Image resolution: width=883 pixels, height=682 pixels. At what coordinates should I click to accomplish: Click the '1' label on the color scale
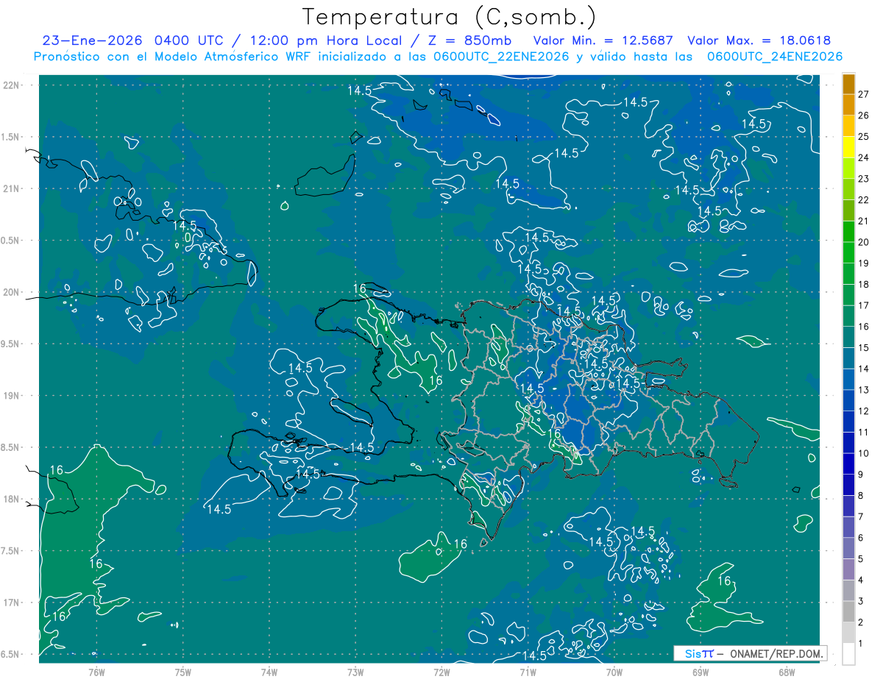(861, 644)
